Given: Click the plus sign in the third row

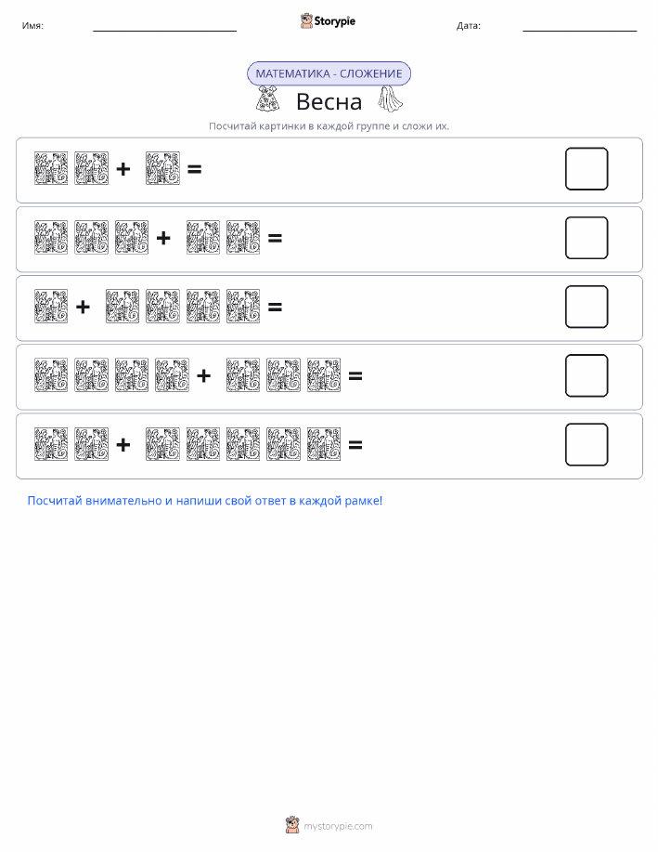Looking at the screenshot, I should tap(84, 307).
